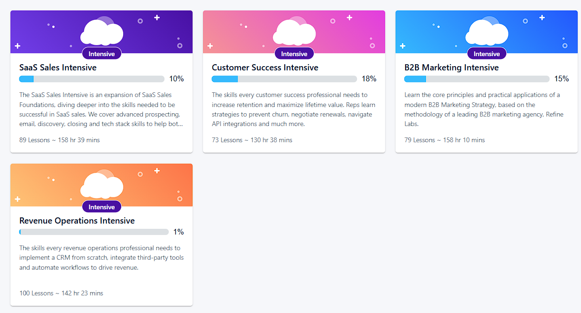Screen dimensions: 581x313
Task: Click the cloud icon on Customer Success card
Action: [x=294, y=32]
